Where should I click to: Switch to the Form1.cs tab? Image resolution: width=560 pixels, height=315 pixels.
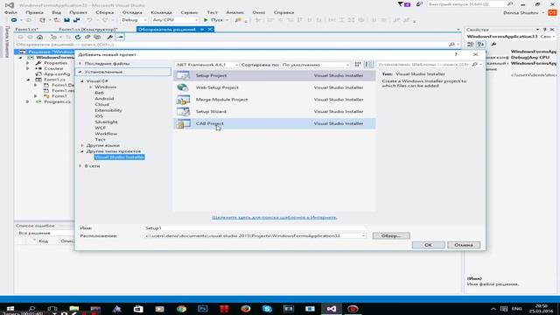click(x=27, y=29)
